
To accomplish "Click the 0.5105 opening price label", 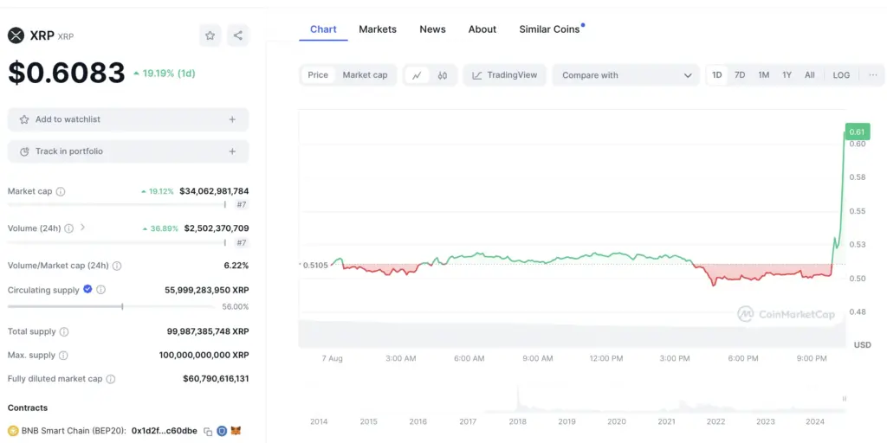I will (x=314, y=265).
